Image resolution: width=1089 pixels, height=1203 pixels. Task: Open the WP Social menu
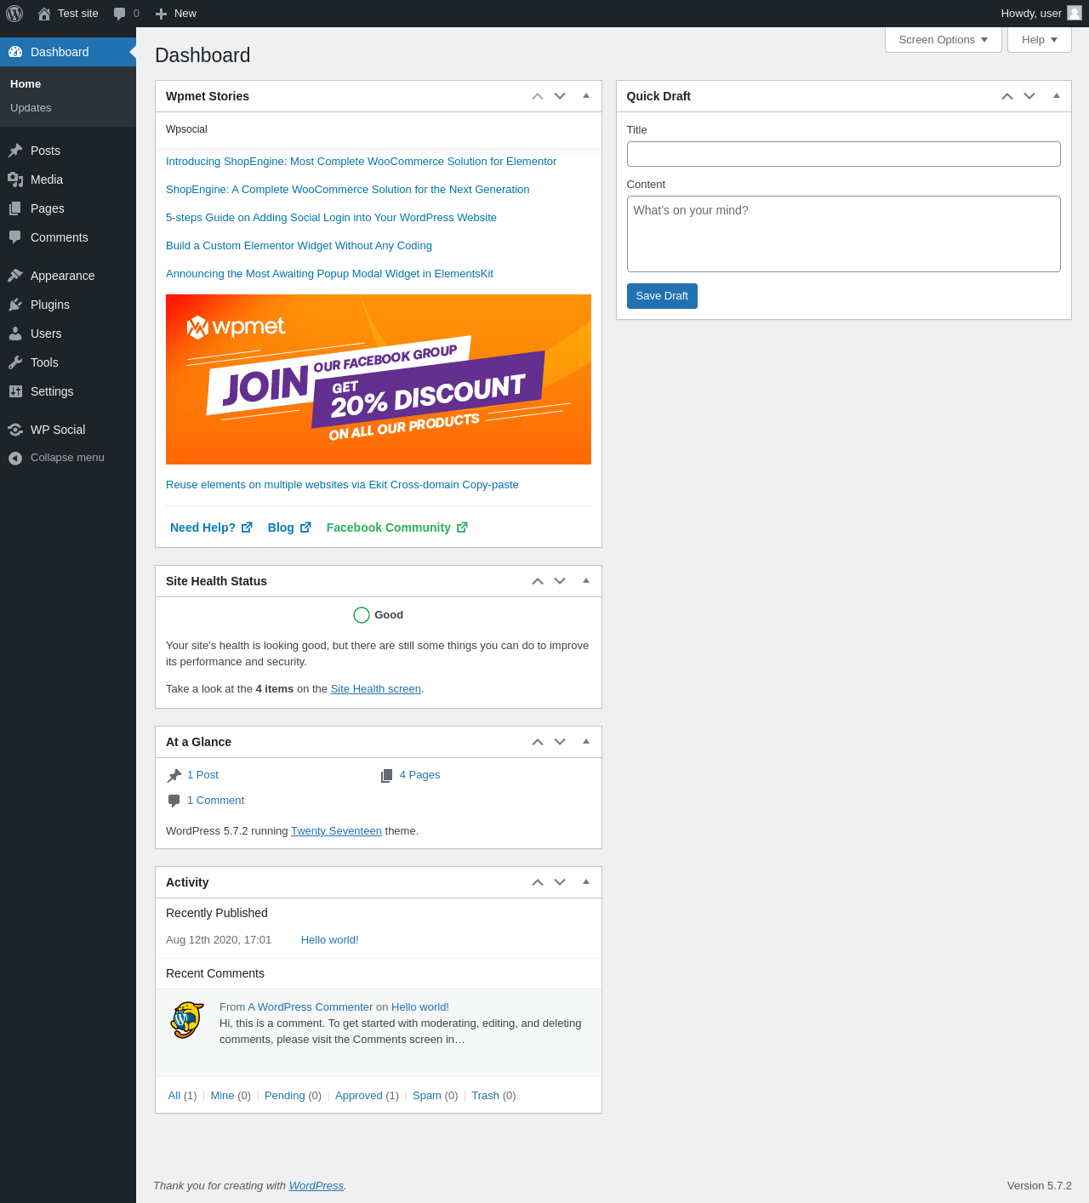(x=68, y=430)
